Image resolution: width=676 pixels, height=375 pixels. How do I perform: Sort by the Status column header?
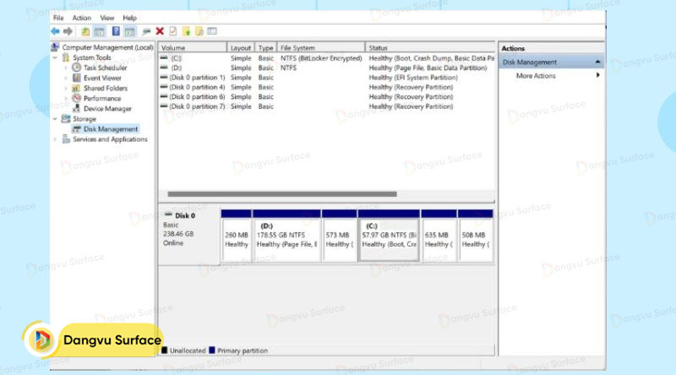pos(430,47)
